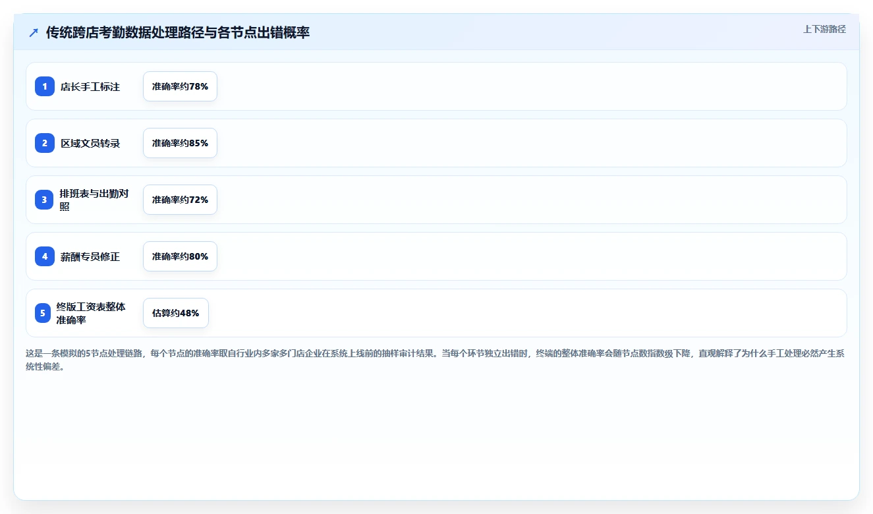Click step number 5 badge
The height and width of the screenshot is (514, 873).
43,313
